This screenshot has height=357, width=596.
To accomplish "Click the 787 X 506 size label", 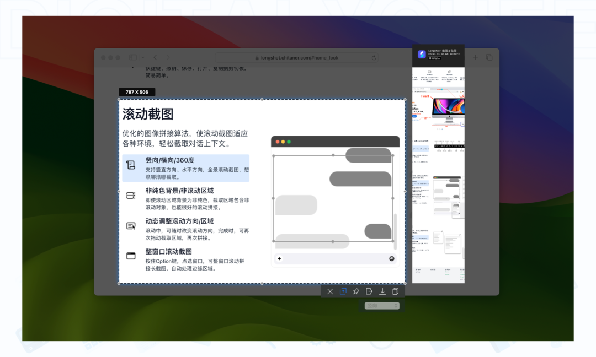I will tap(137, 92).
